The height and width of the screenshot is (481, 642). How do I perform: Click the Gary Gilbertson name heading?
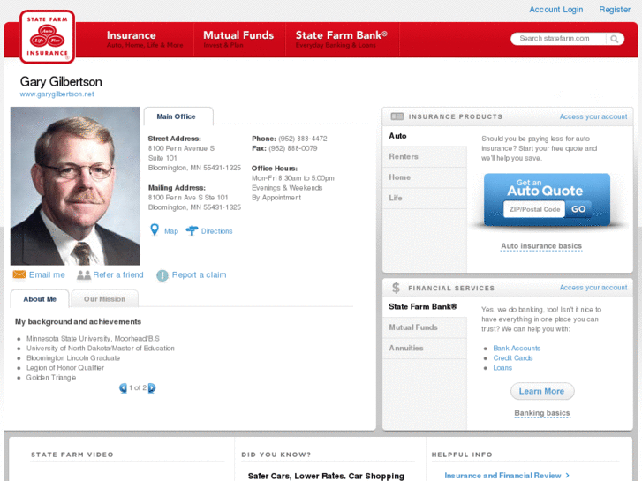click(61, 82)
